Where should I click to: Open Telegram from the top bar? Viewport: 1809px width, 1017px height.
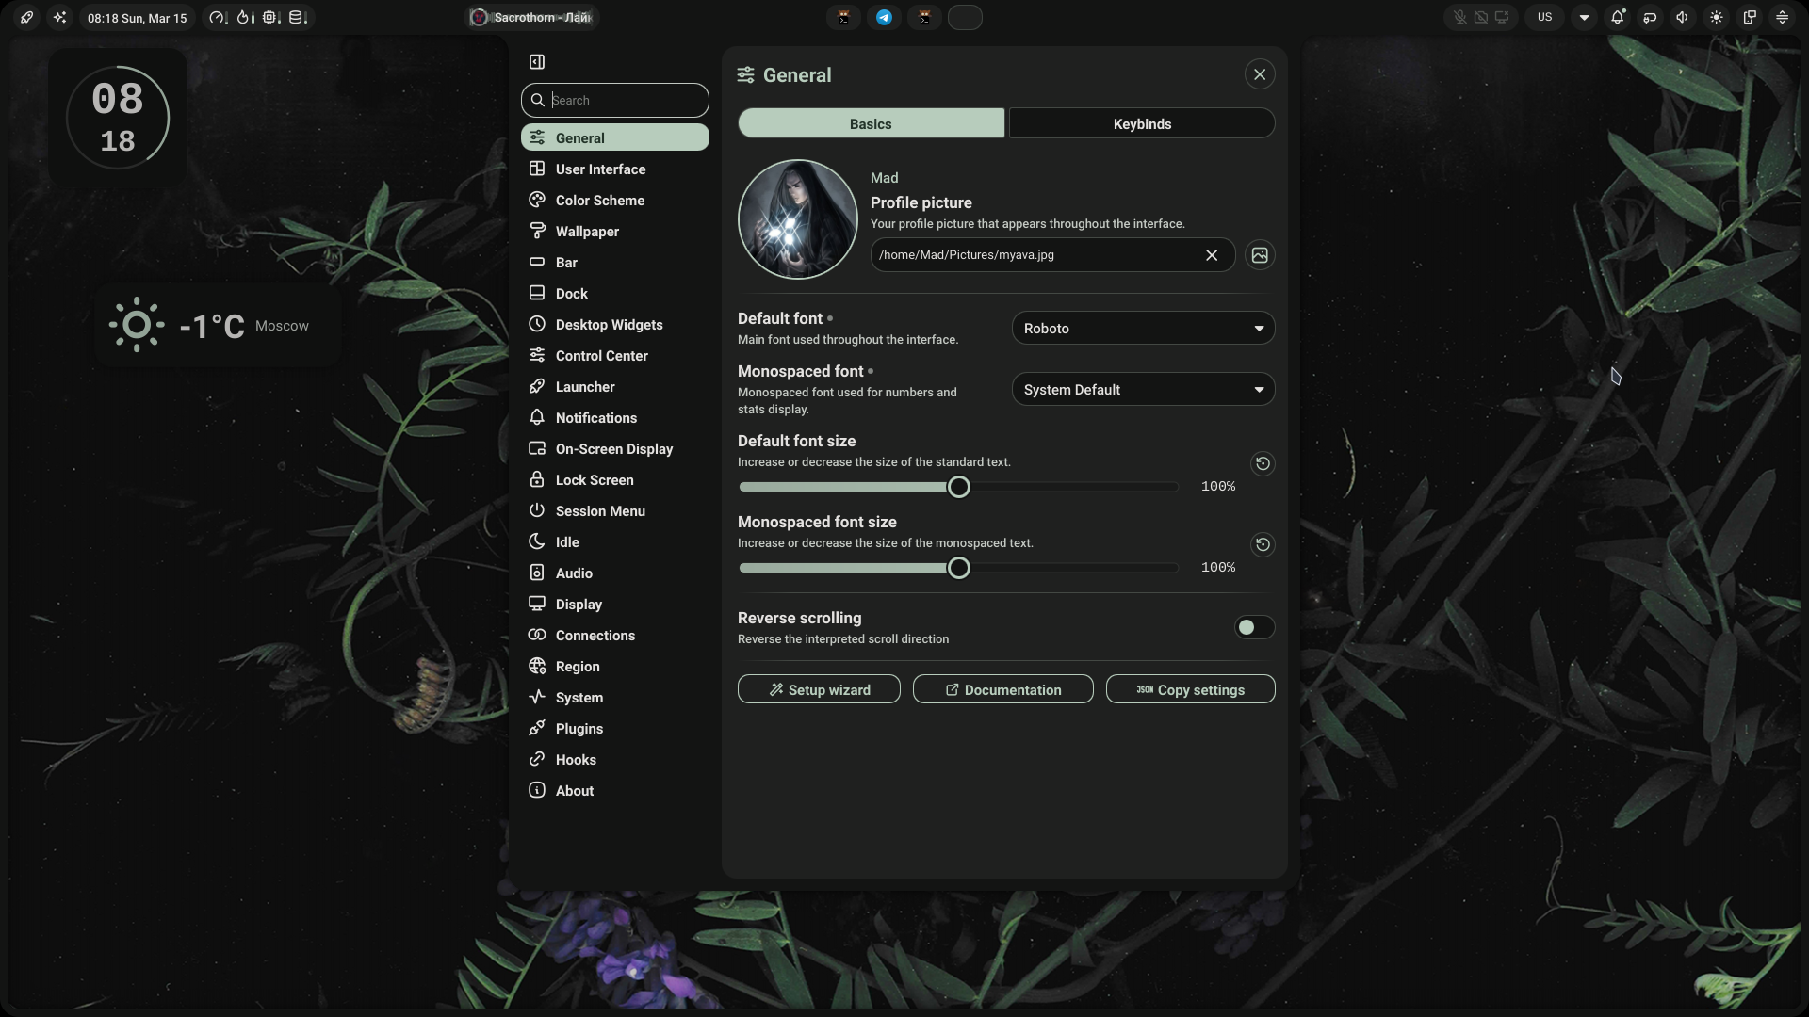884,17
